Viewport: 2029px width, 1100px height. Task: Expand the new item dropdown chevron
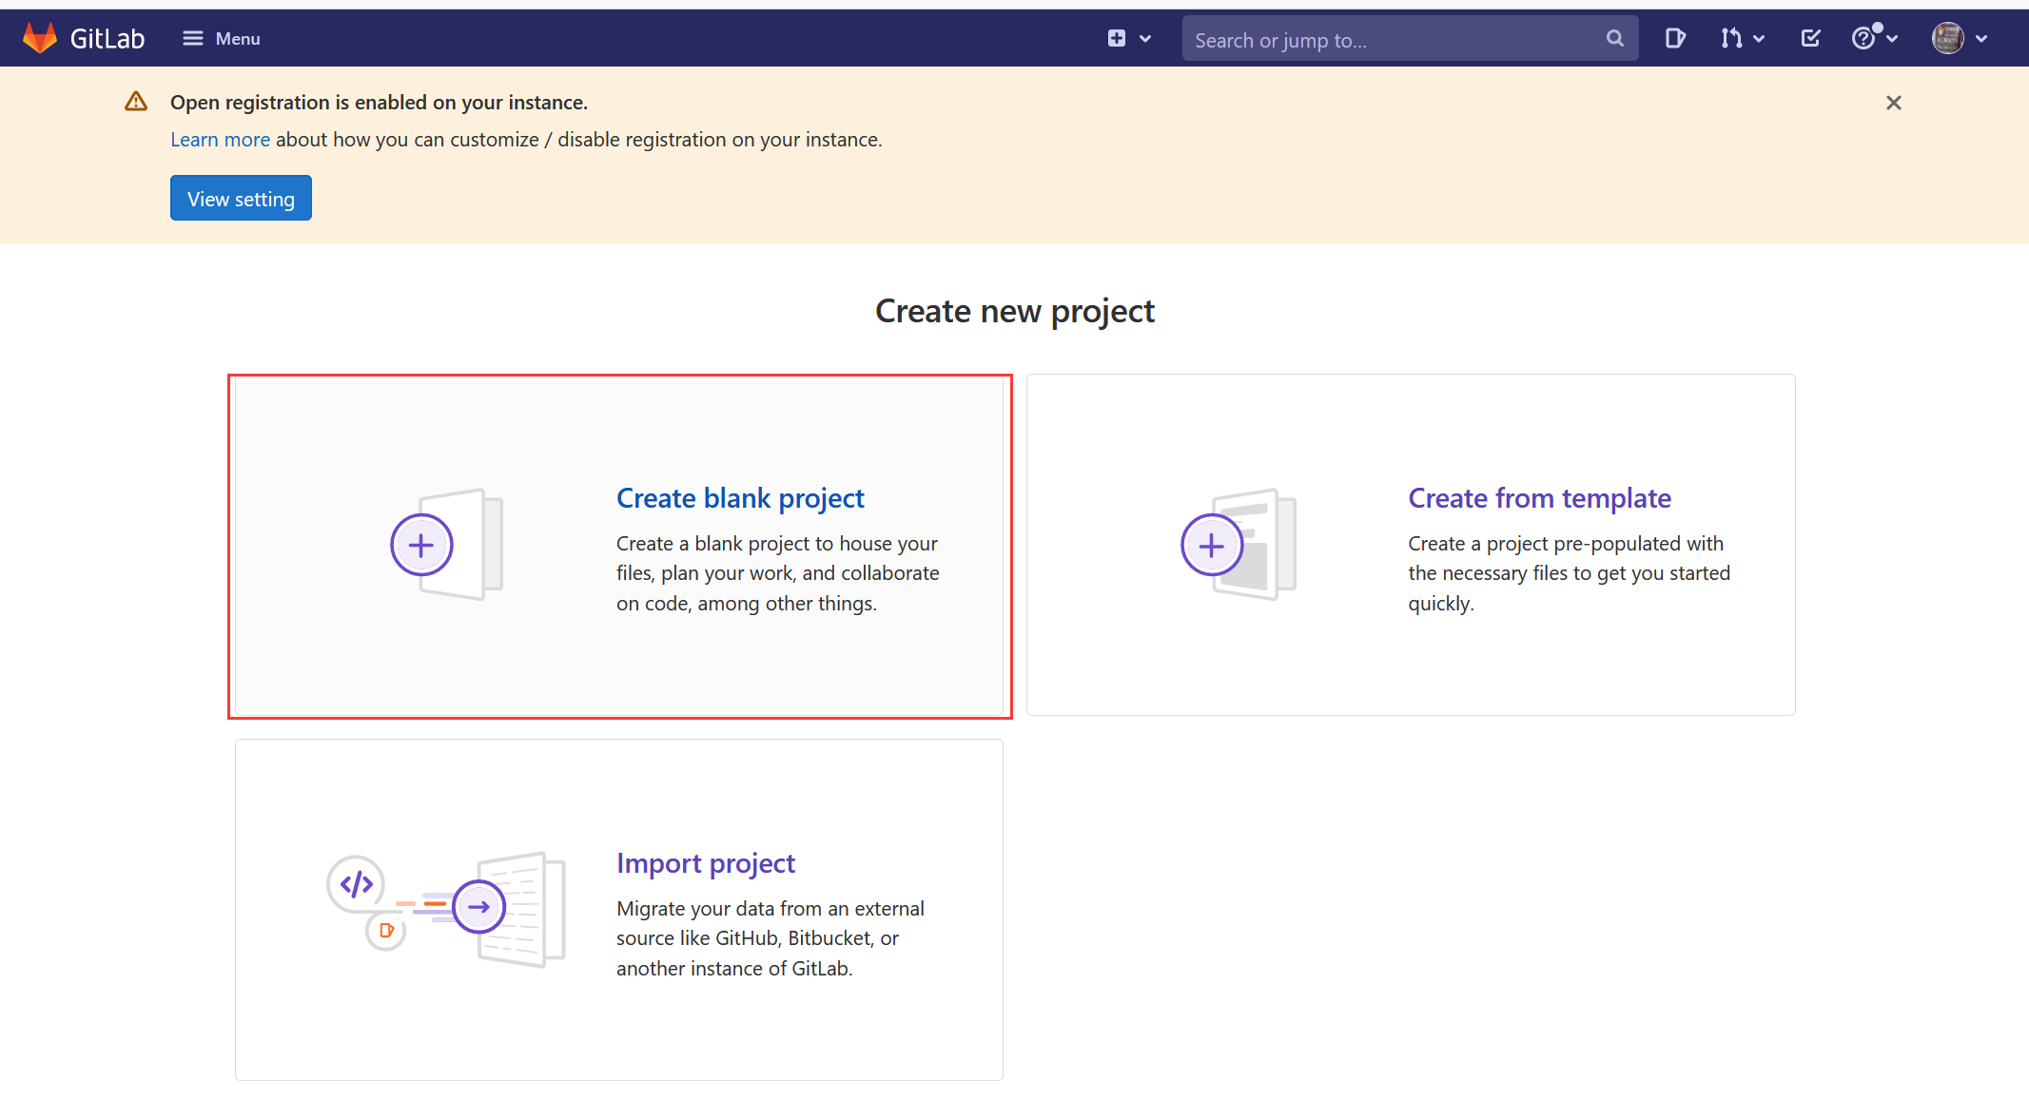click(1144, 38)
